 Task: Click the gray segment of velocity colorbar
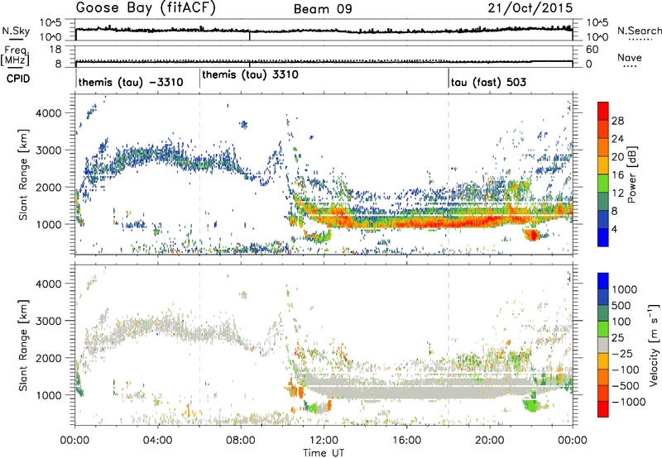coord(603,345)
